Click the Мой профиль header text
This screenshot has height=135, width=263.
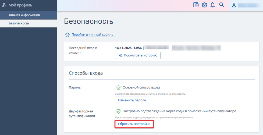click(20, 5)
